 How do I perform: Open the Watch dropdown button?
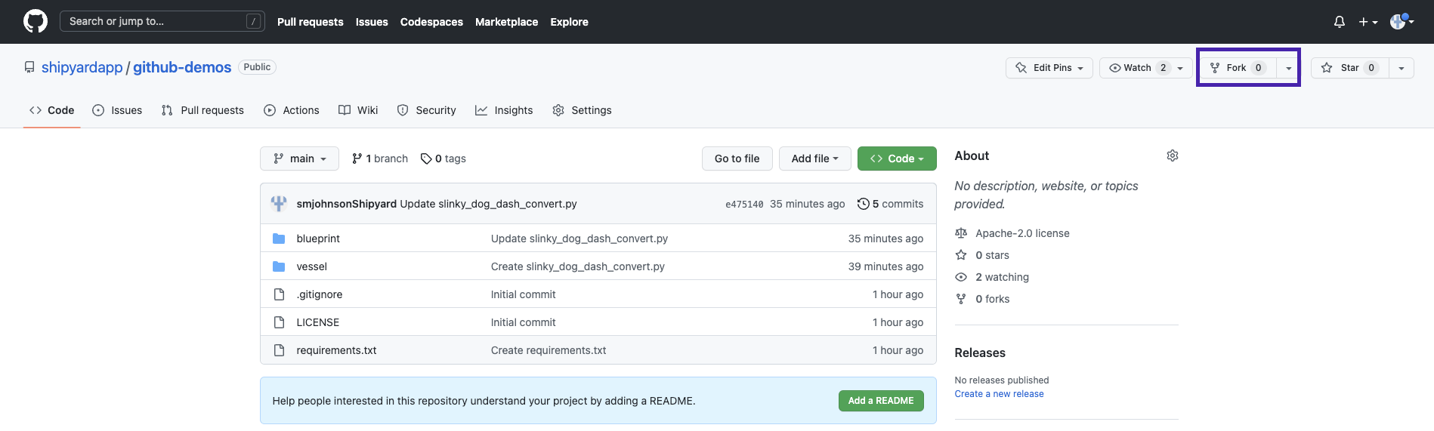[1145, 68]
